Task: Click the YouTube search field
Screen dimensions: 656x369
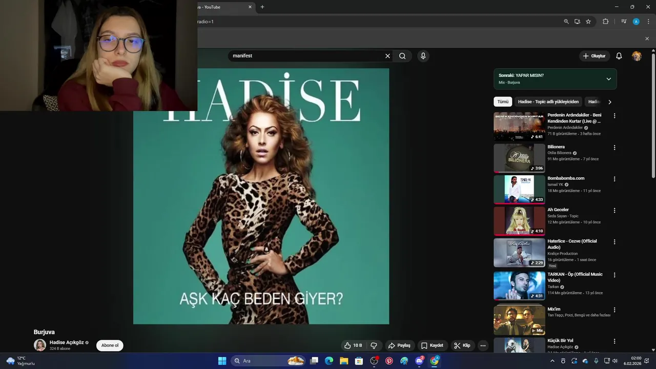Action: click(x=307, y=56)
